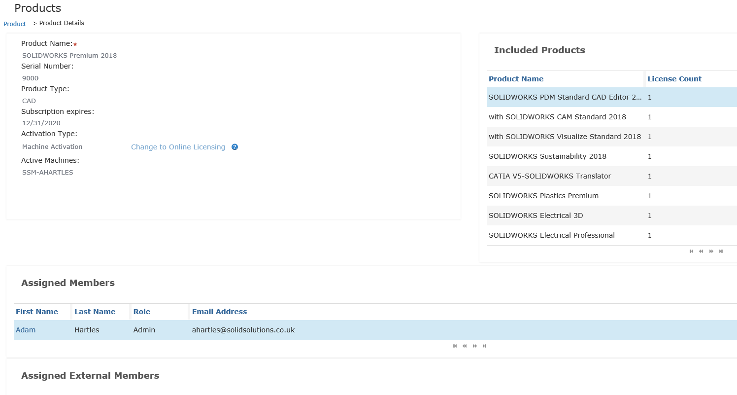Screen dimensions: 737x395
Task: Jump to last page of Assigned Members
Action: coord(485,346)
